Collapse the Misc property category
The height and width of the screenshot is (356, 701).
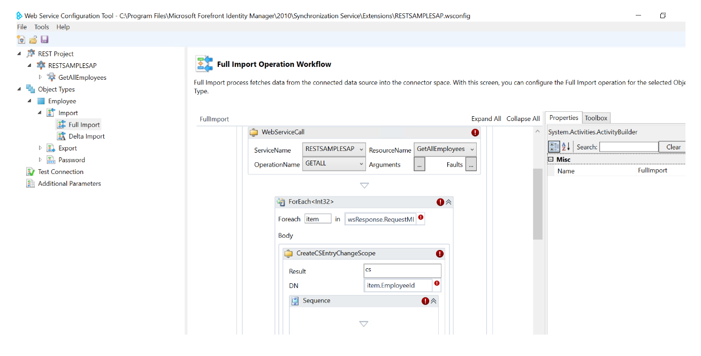[x=551, y=160]
